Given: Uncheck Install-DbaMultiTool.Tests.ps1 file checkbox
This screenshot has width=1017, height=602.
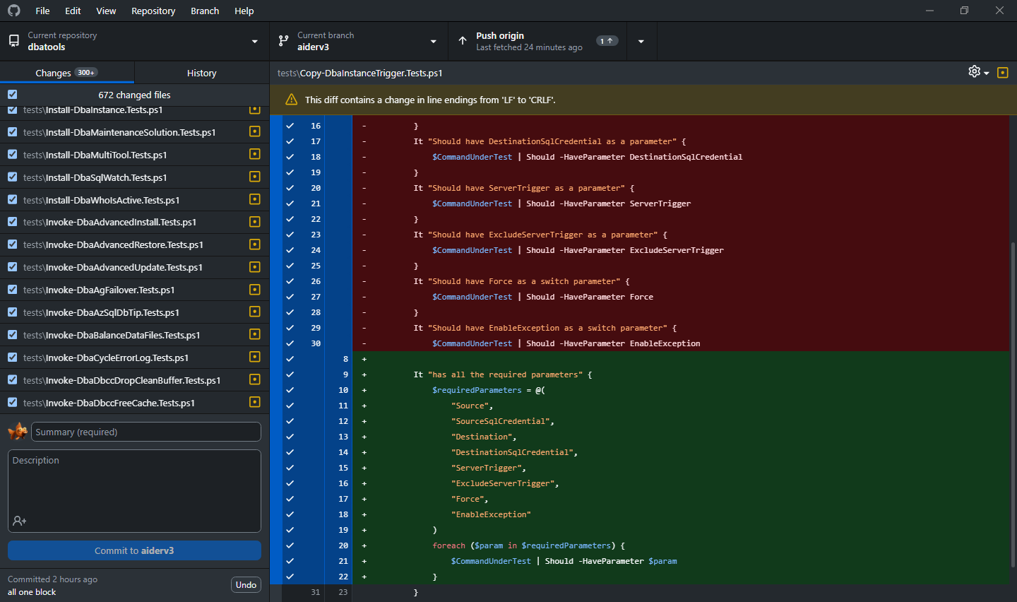Looking at the screenshot, I should point(13,155).
